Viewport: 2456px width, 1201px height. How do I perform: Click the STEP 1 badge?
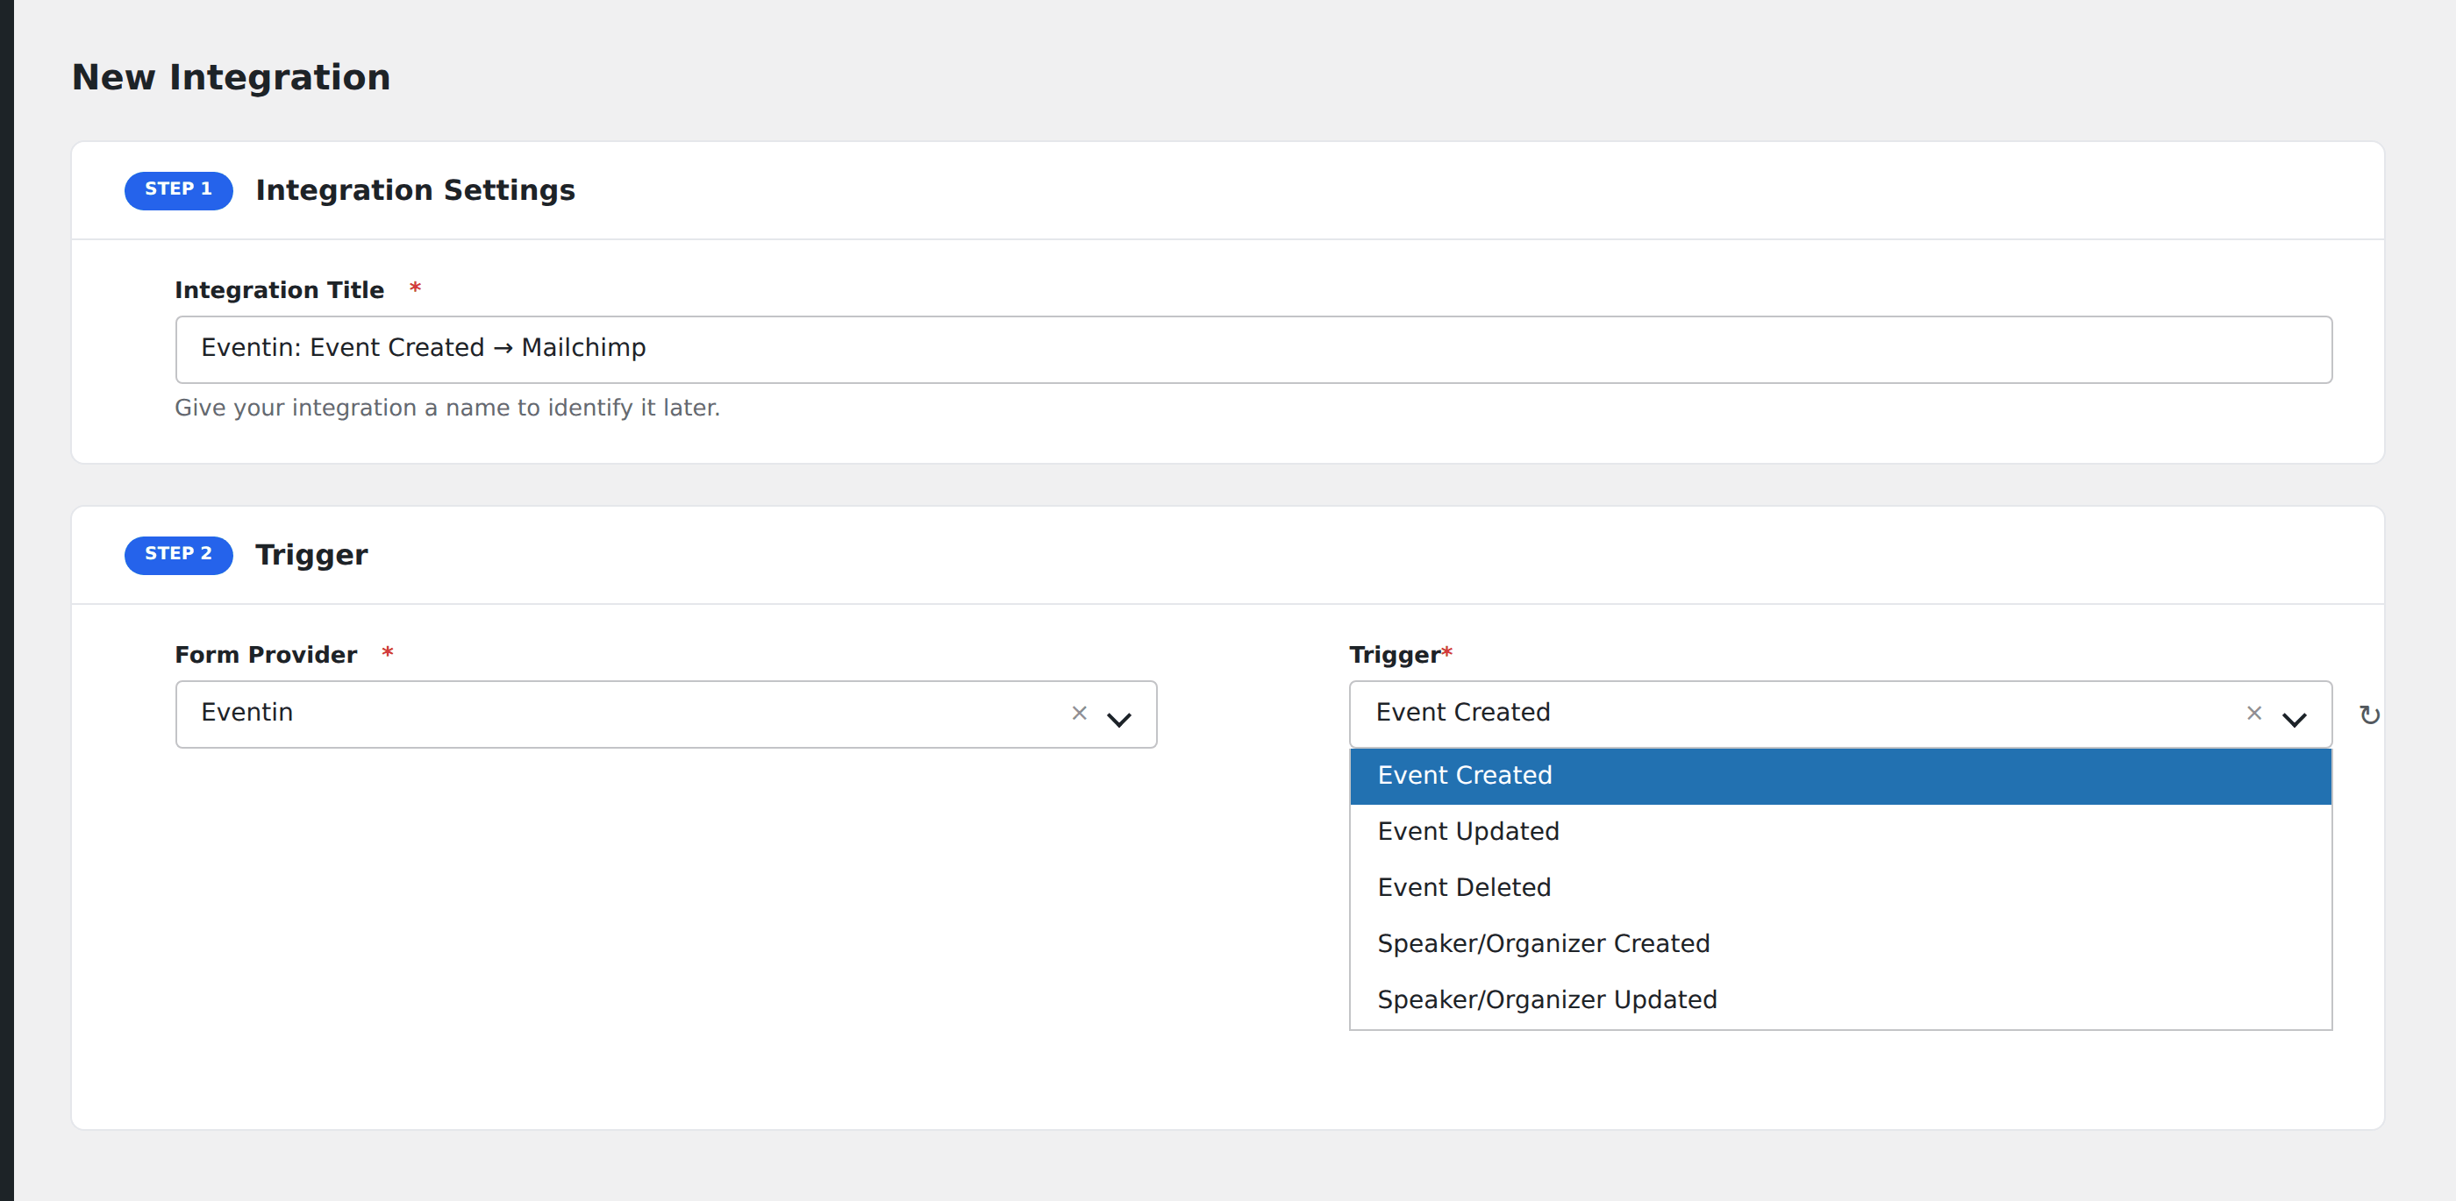[x=178, y=189]
